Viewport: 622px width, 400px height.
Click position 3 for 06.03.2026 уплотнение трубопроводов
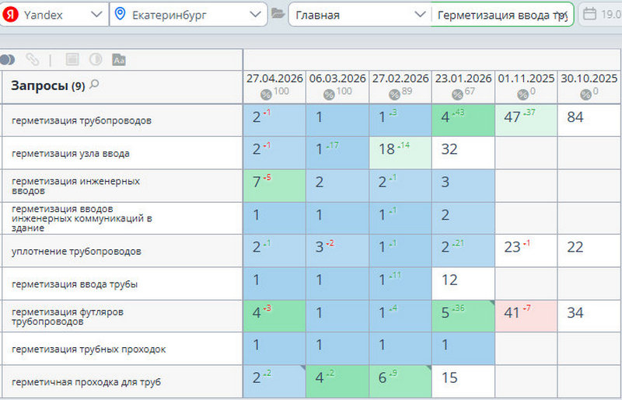tap(320, 247)
